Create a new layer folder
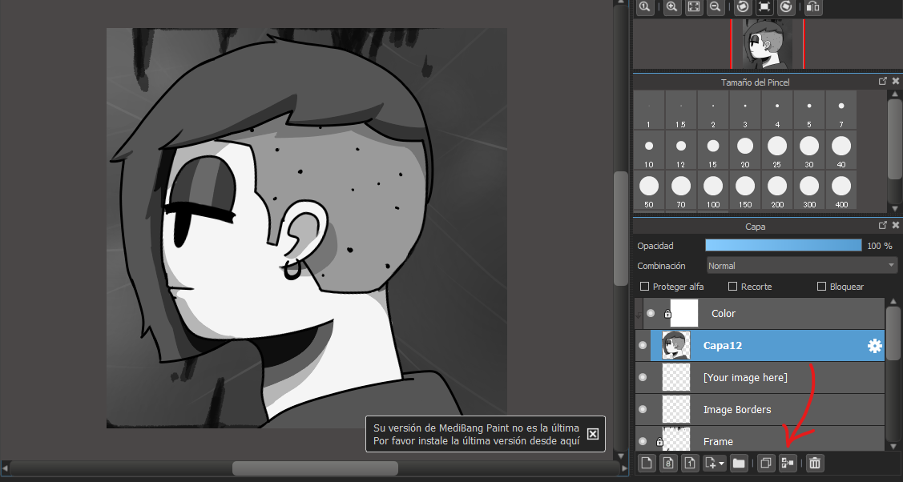903x482 pixels. 738,463
